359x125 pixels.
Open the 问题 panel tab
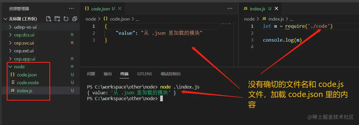tap(91, 74)
